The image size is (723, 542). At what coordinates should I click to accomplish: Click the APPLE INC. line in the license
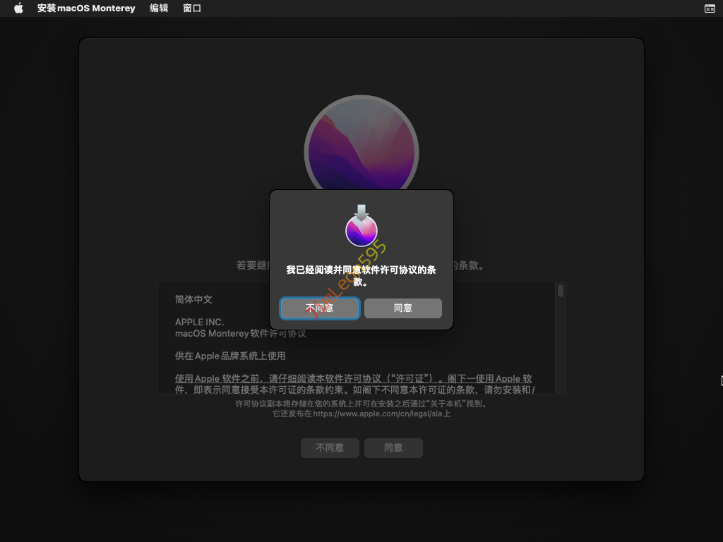(x=199, y=322)
